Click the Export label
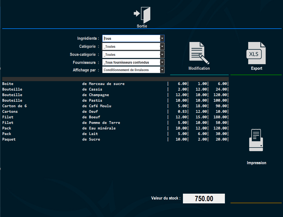This screenshot has height=217, width=283. pos(257,68)
